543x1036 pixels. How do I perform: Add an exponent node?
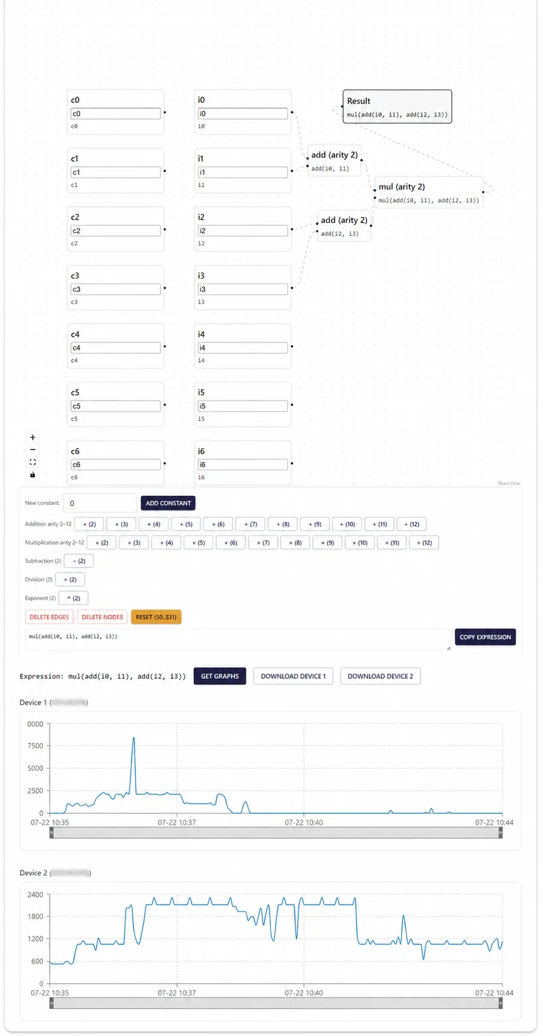click(74, 598)
